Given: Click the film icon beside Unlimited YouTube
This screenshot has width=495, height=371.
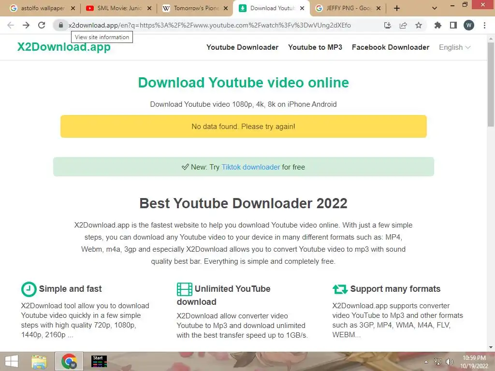Looking at the screenshot, I should pyautogui.click(x=185, y=289).
